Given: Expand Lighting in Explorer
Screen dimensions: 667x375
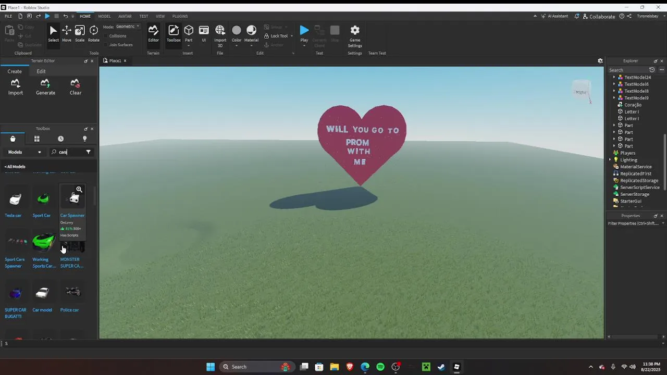Looking at the screenshot, I should coord(610,160).
